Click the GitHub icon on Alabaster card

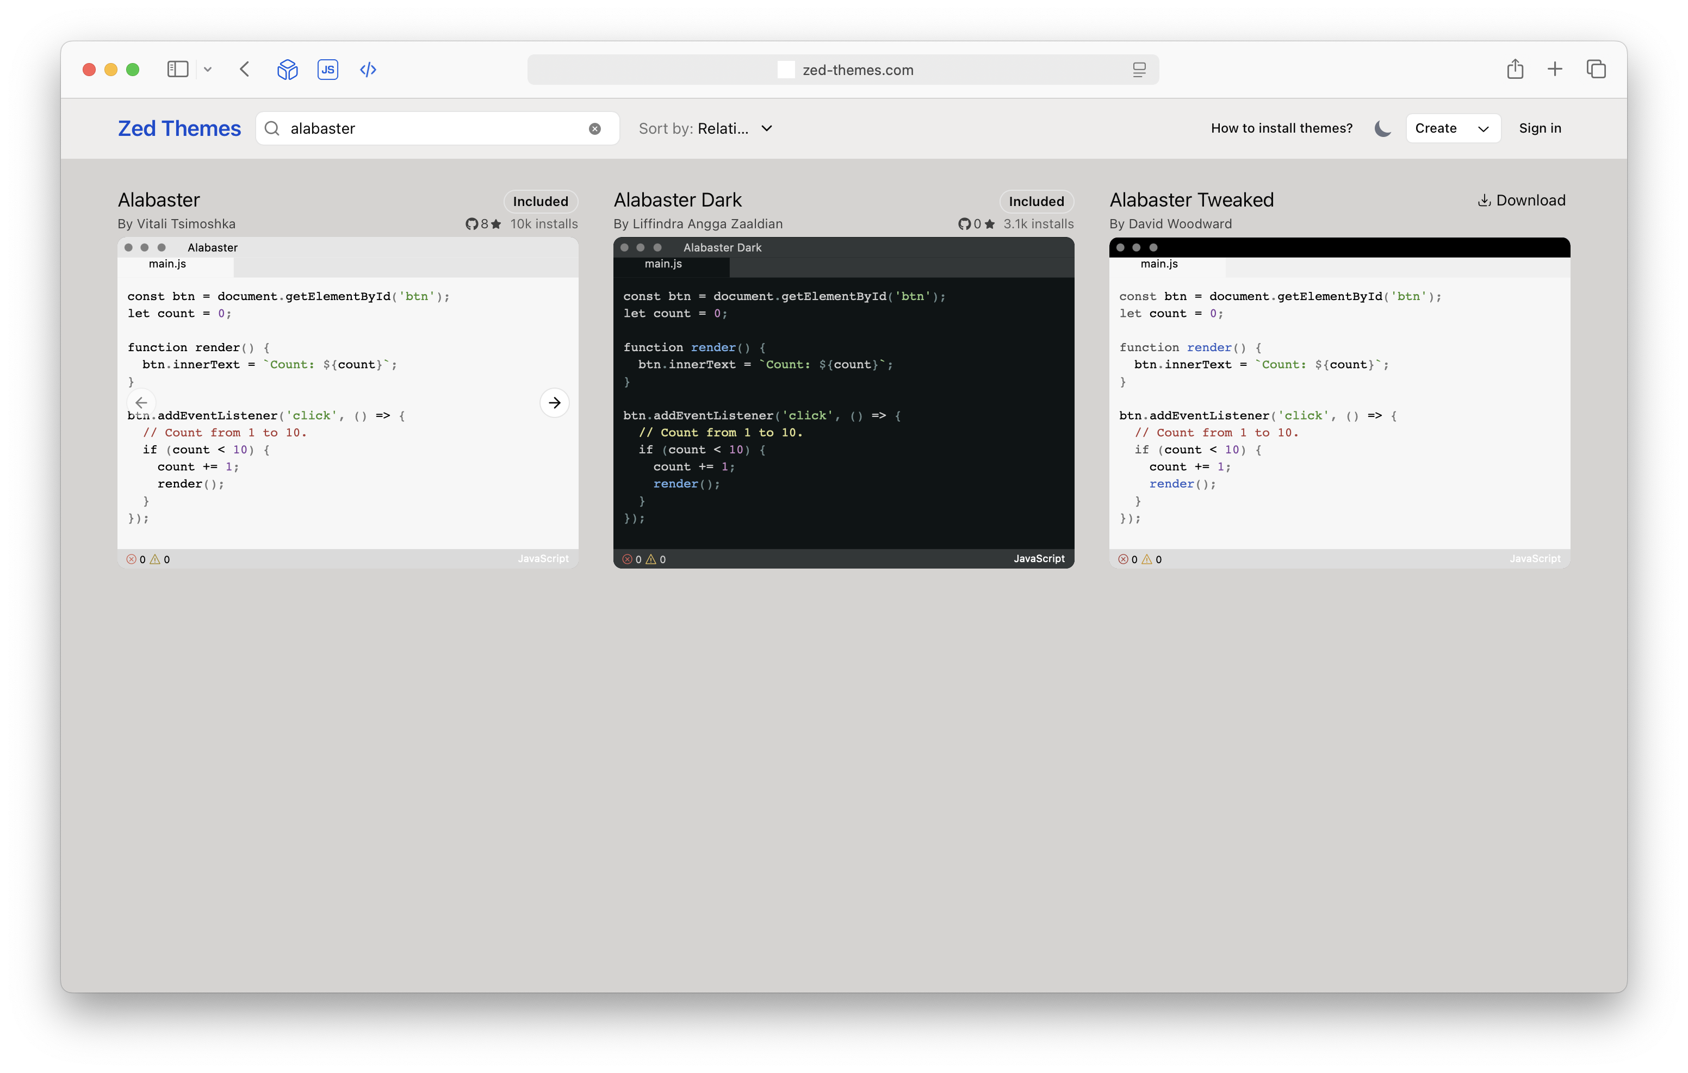click(472, 223)
